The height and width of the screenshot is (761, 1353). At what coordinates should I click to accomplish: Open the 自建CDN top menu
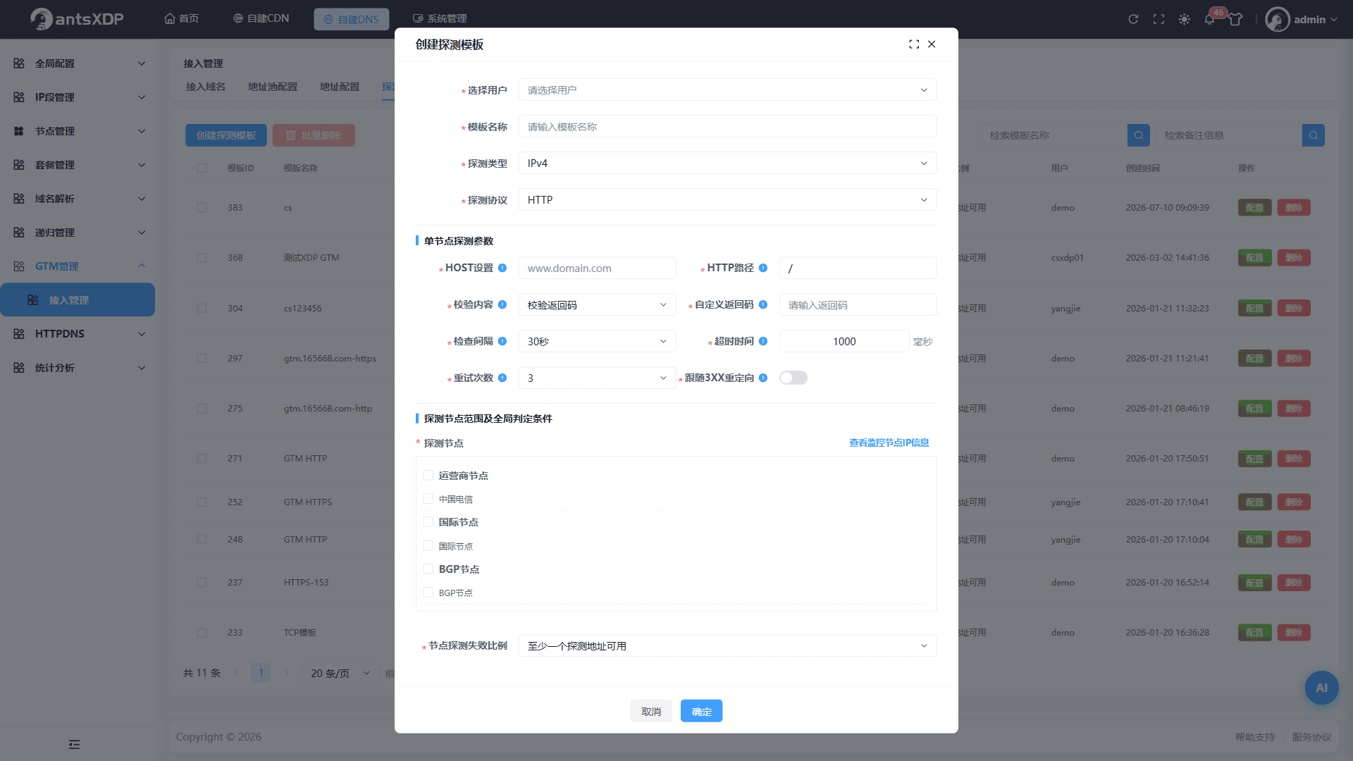(261, 18)
